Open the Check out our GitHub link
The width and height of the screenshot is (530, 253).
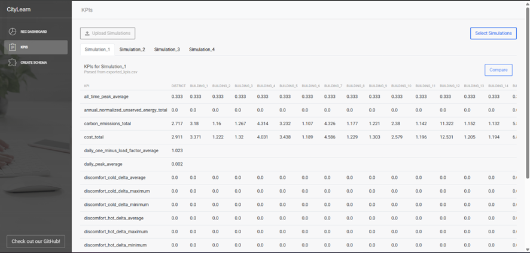36,241
